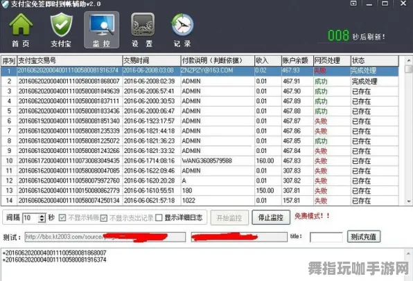
Task: Select row 6 transaction ending 81851340
Action: pyautogui.click(x=200, y=121)
